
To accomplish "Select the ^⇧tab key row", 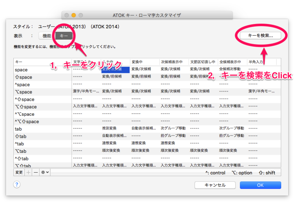I will [x=147, y=158].
